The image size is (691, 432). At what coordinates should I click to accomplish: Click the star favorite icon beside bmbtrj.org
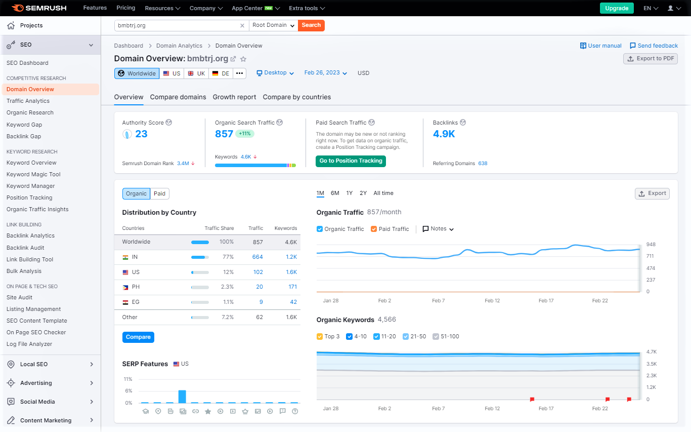(243, 59)
